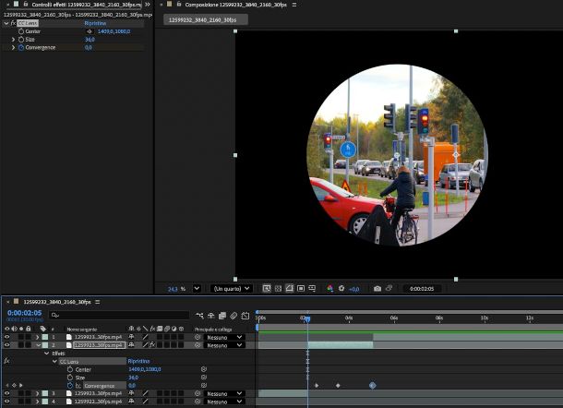Click the 12599232_3840_2160_30fps comp breadcrumb tab

coord(206,19)
